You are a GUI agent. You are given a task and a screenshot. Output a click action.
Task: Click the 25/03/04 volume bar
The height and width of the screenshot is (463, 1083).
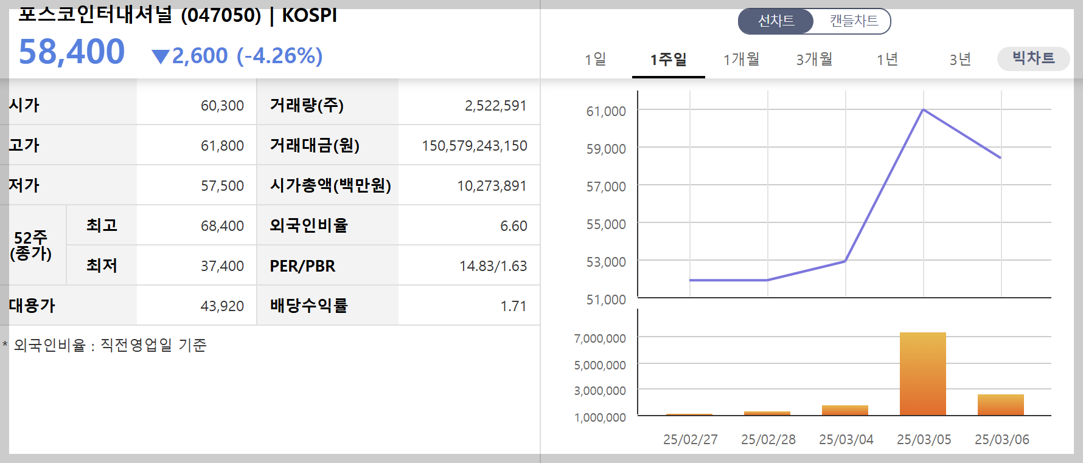pyautogui.click(x=845, y=410)
